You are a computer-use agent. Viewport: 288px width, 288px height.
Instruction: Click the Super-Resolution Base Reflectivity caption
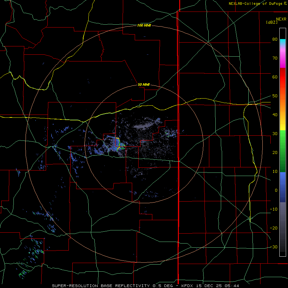pos(101,286)
